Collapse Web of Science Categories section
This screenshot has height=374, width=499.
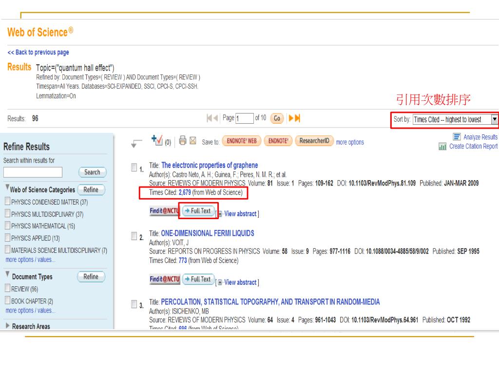point(7,187)
